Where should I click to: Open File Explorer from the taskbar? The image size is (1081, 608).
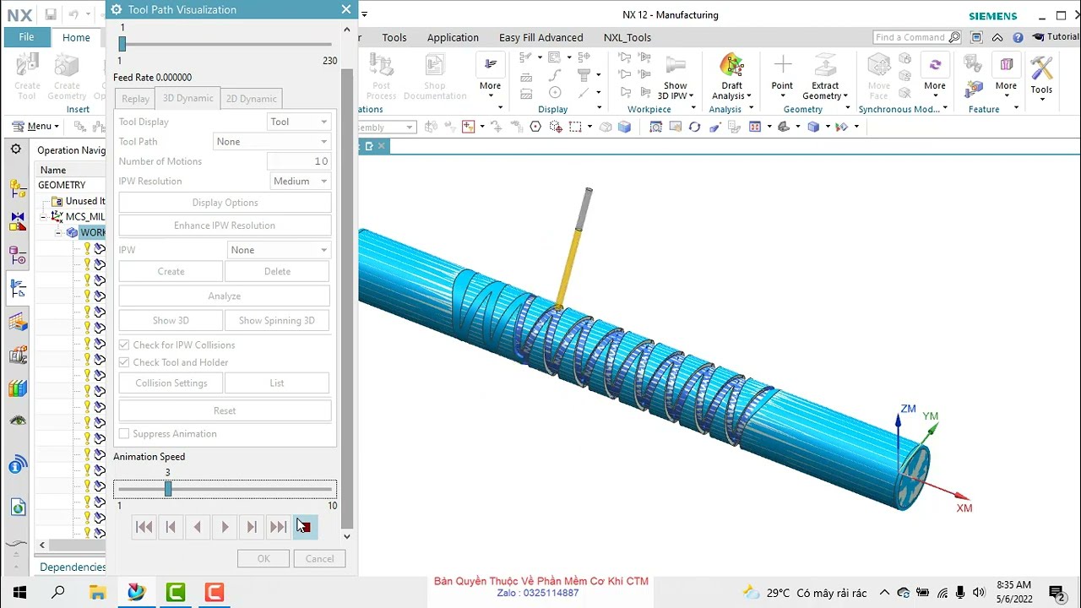[x=97, y=593]
